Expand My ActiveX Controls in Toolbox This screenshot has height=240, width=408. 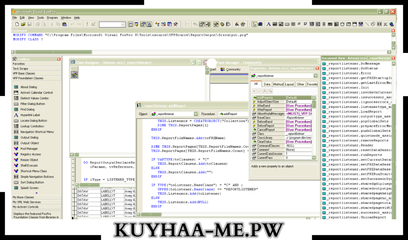point(36,207)
